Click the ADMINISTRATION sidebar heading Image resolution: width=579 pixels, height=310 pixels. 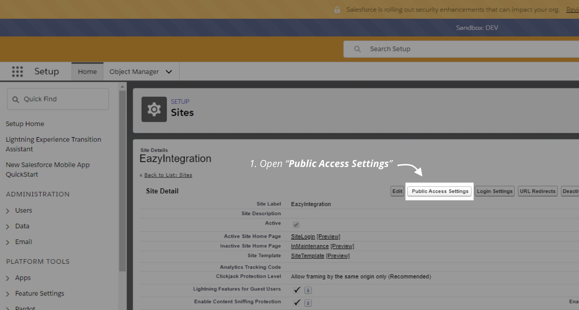(x=38, y=194)
